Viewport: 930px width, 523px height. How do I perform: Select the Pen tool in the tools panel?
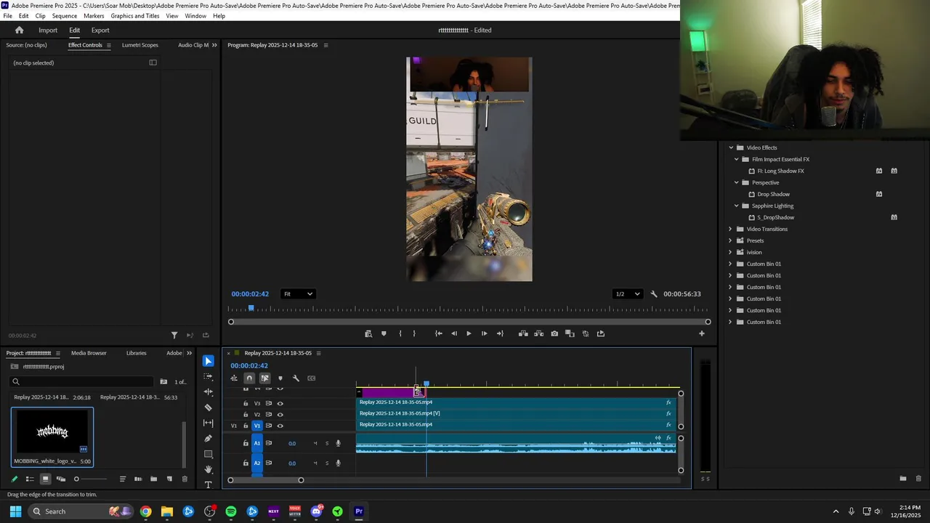pyautogui.click(x=209, y=438)
